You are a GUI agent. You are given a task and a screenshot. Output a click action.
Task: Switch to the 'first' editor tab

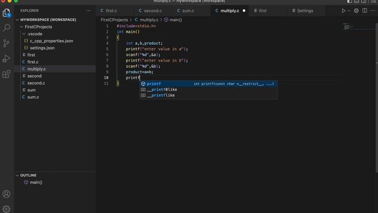click(x=262, y=11)
